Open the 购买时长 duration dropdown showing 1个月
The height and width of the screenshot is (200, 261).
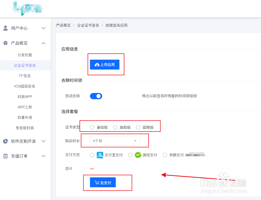pyautogui.click(x=114, y=141)
